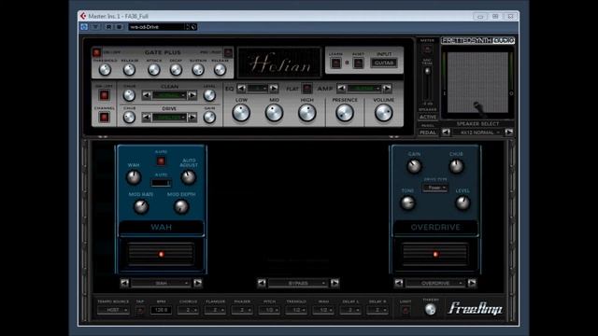
Task: Click the BPM value field
Action: tap(162, 310)
